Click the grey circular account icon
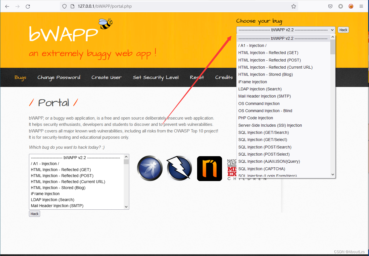The height and width of the screenshot is (256, 369). point(341,6)
